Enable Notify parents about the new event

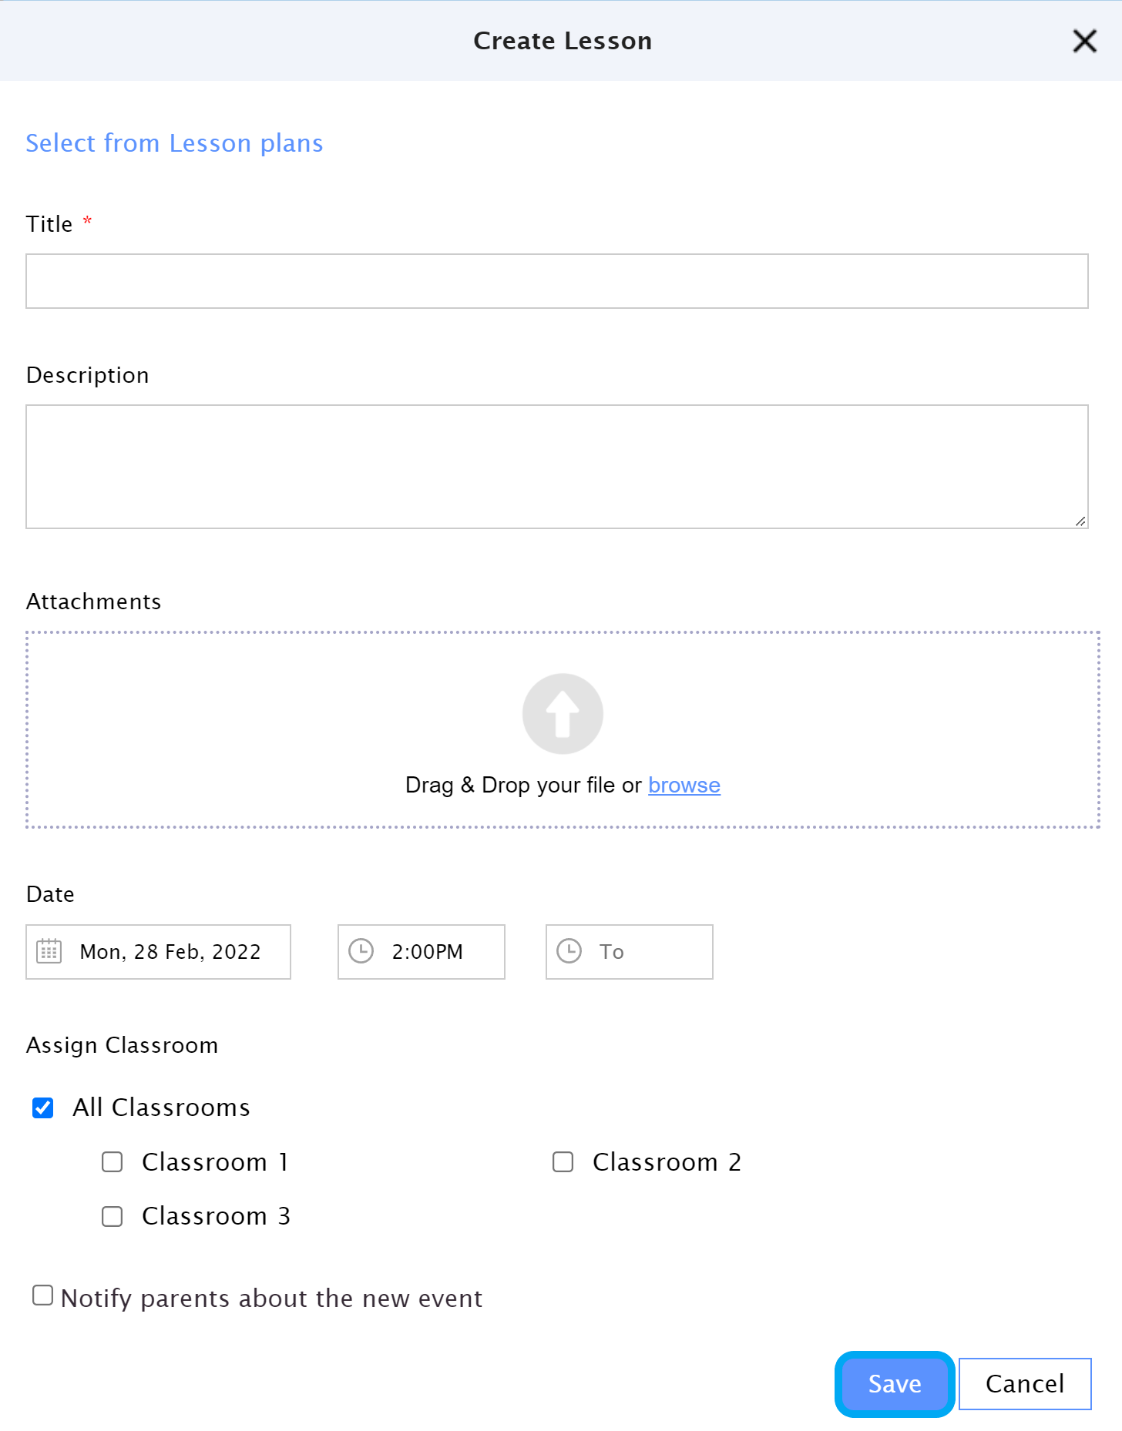click(43, 1295)
